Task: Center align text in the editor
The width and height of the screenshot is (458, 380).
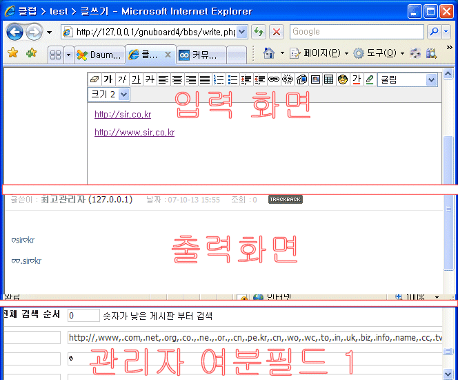Action: pyautogui.click(x=177, y=79)
